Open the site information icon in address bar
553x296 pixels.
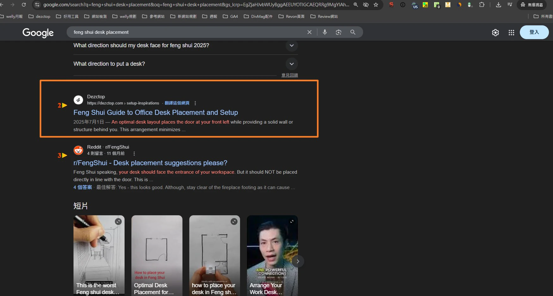coord(37,5)
